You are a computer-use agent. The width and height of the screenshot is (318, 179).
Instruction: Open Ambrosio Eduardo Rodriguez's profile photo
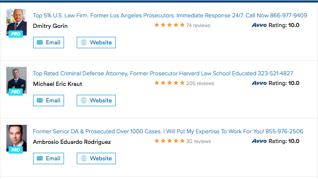(x=17, y=138)
